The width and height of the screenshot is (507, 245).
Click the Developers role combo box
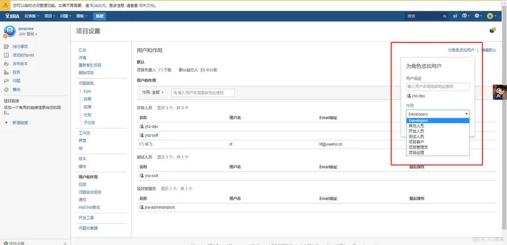[438, 114]
